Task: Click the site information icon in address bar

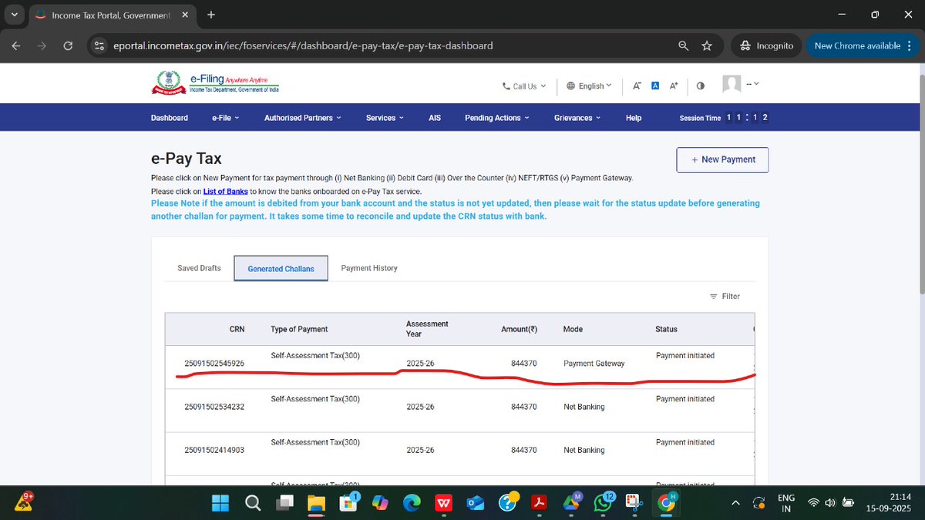Action: pos(99,46)
